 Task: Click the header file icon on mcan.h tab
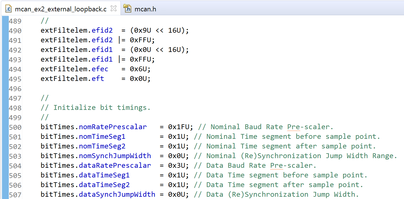coord(128,9)
